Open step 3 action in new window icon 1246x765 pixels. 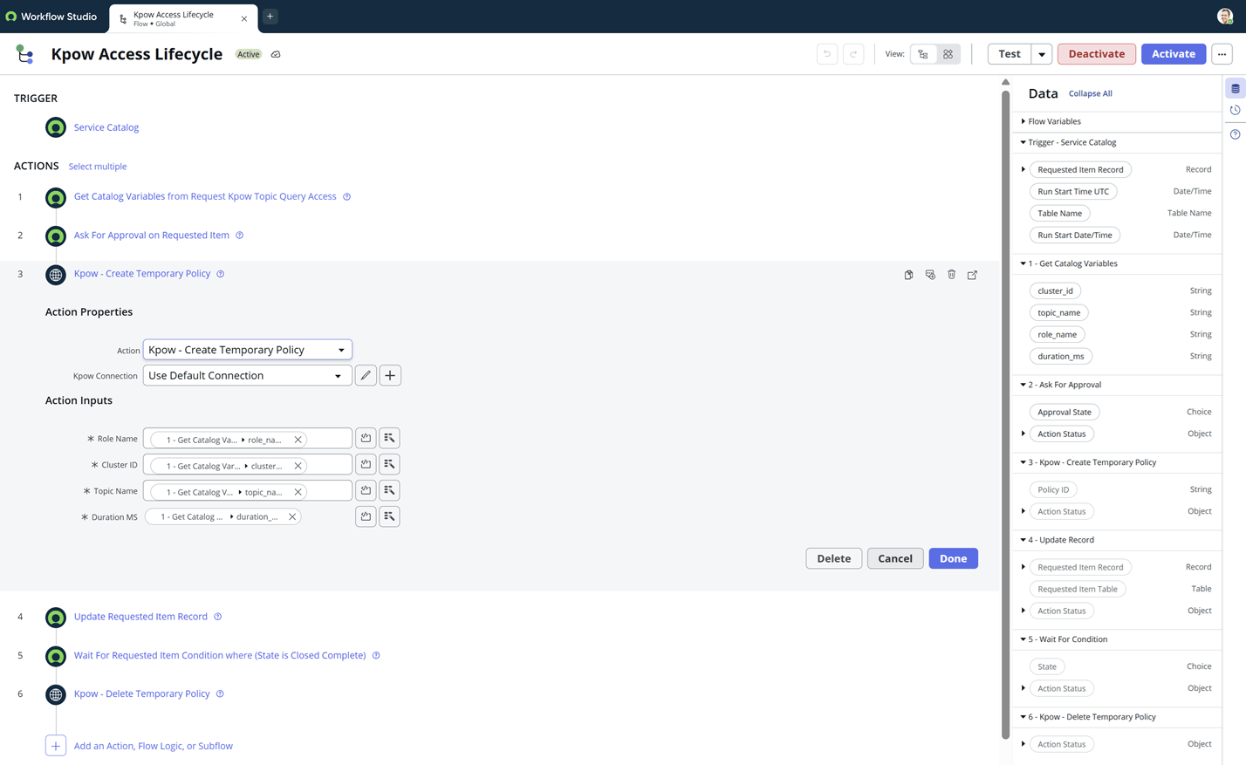(x=972, y=275)
